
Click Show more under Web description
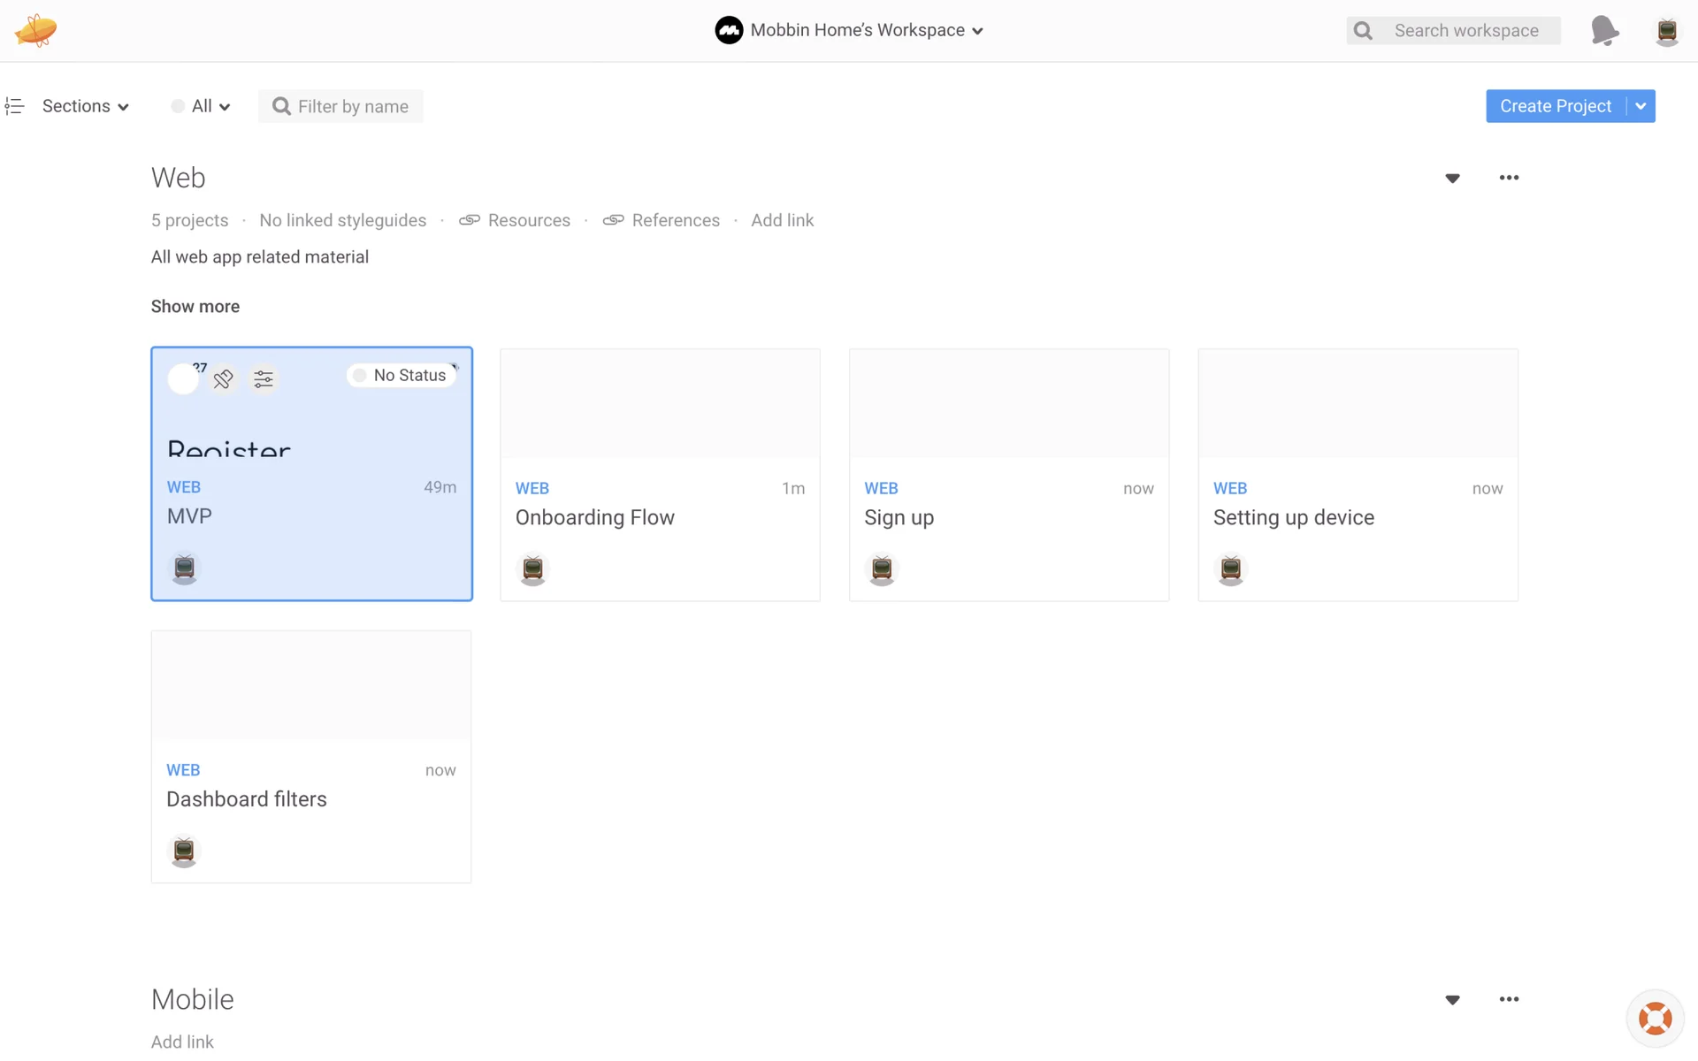(195, 307)
